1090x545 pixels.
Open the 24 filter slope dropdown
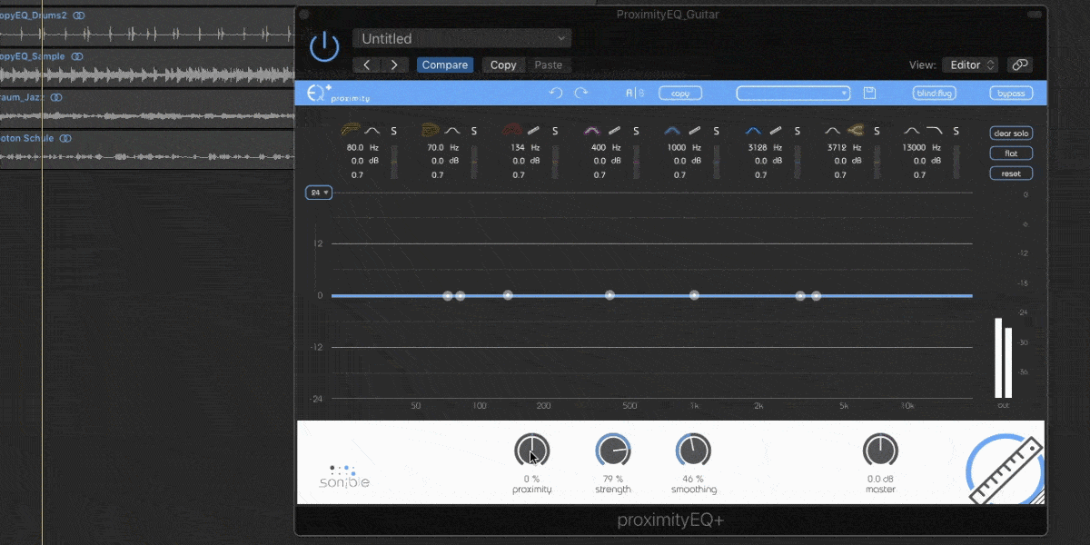[x=318, y=192]
